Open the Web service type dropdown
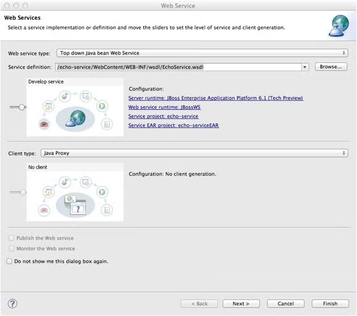This screenshot has height=316, width=357. click(202, 53)
